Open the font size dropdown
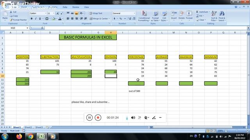Screen dimensions: 250x140 pos(54,13)
